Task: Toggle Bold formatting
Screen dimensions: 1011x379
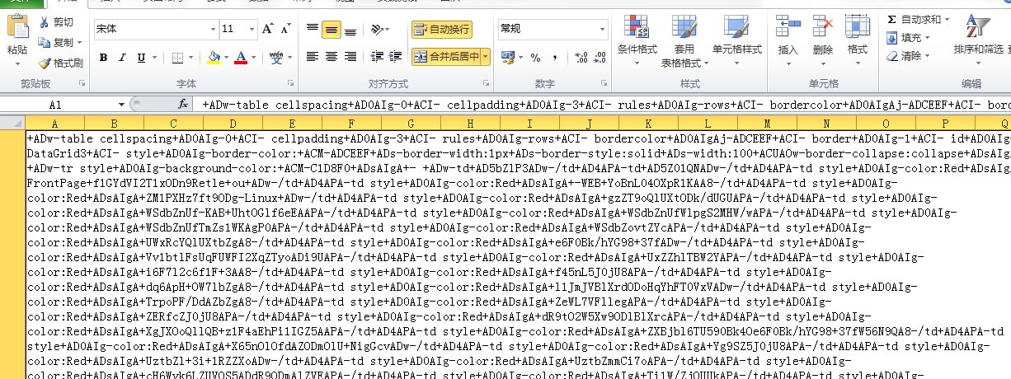Action: click(x=103, y=57)
